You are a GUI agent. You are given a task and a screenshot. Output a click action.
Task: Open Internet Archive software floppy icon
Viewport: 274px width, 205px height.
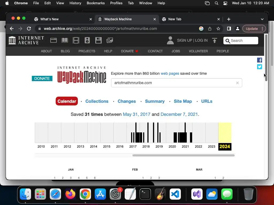coord(98,41)
